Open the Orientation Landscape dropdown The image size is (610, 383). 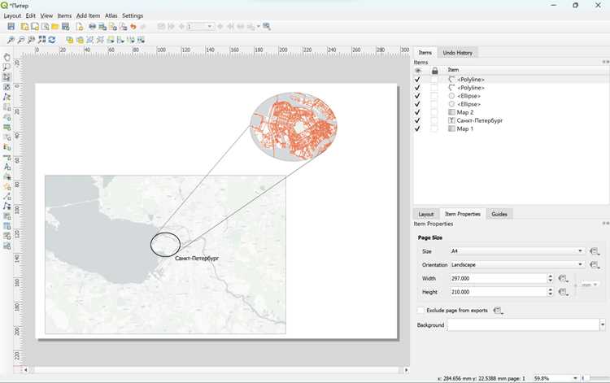coord(517,265)
